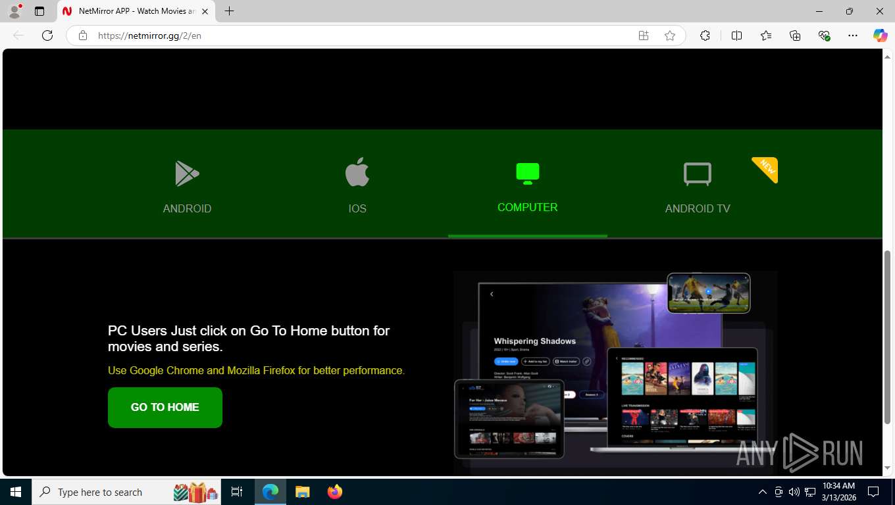Close the NetMirror APP tab
895x505 pixels.
205,11
